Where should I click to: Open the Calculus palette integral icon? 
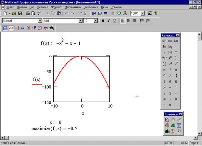click(28, 28)
